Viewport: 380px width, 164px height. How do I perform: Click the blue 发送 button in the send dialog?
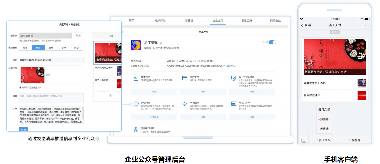tap(23, 129)
